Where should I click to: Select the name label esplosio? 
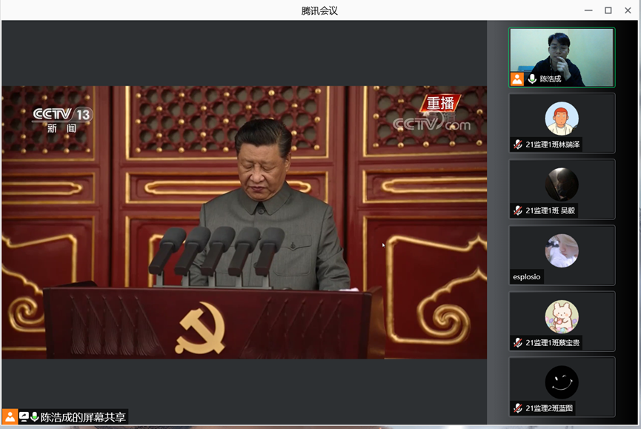tap(527, 276)
